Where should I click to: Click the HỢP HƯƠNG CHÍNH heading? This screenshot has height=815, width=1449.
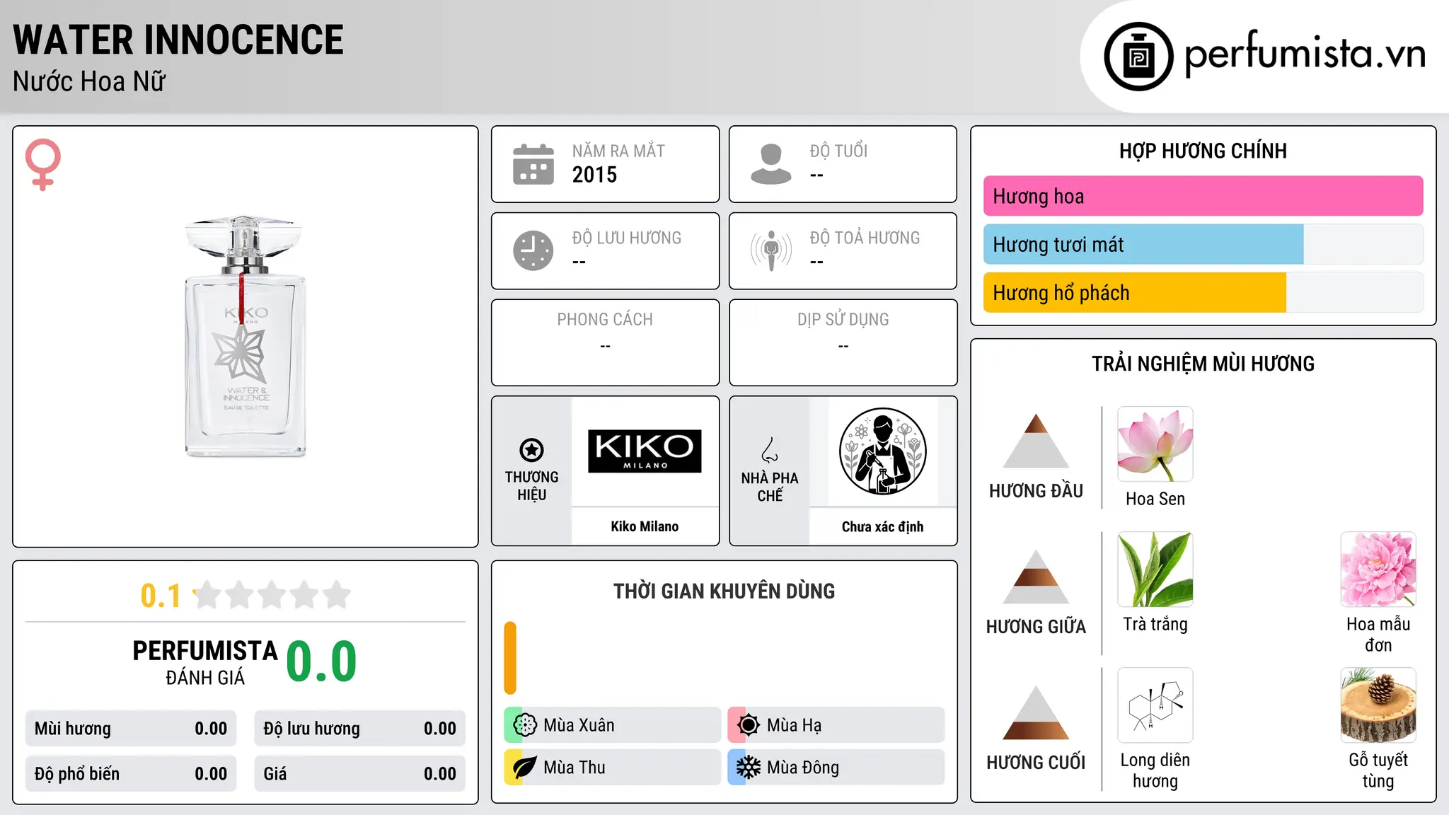tap(1203, 151)
